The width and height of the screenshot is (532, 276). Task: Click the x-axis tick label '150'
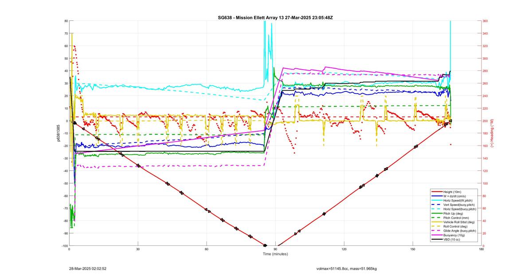(x=413, y=249)
